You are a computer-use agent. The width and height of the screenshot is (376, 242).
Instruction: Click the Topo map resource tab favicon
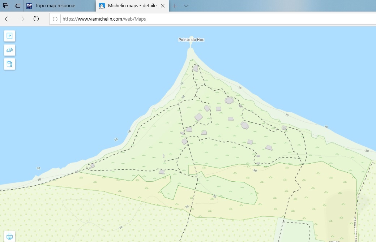click(x=29, y=6)
